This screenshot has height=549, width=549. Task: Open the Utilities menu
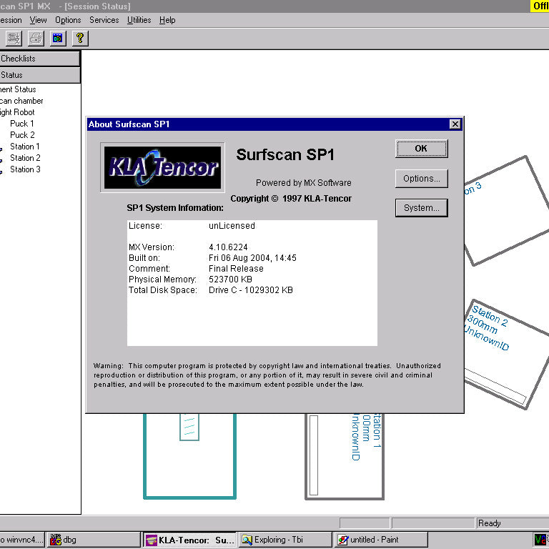point(139,20)
